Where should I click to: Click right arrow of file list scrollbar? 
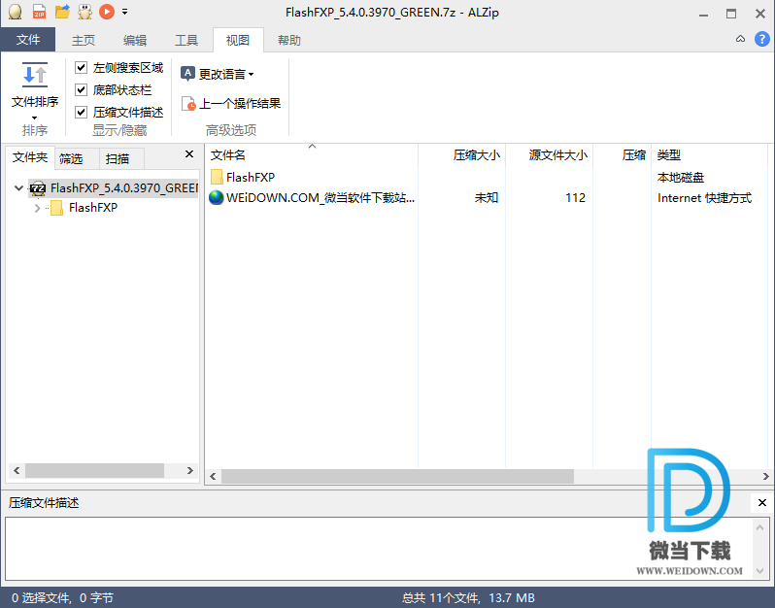click(x=765, y=477)
